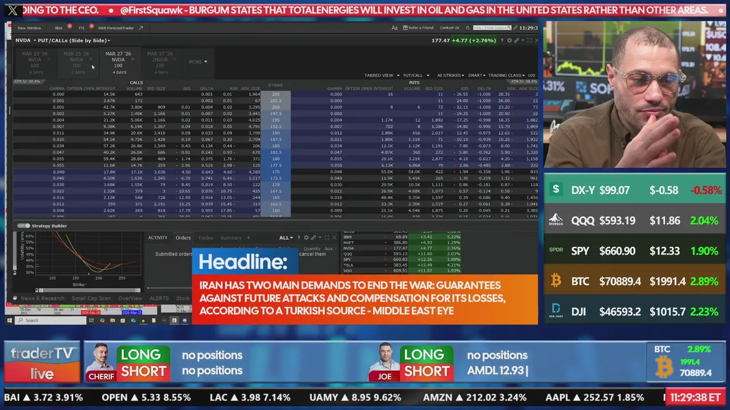Viewport: 730px width, 410px height.
Task: Open help icon in NVDA option chain header
Action: pos(502,40)
